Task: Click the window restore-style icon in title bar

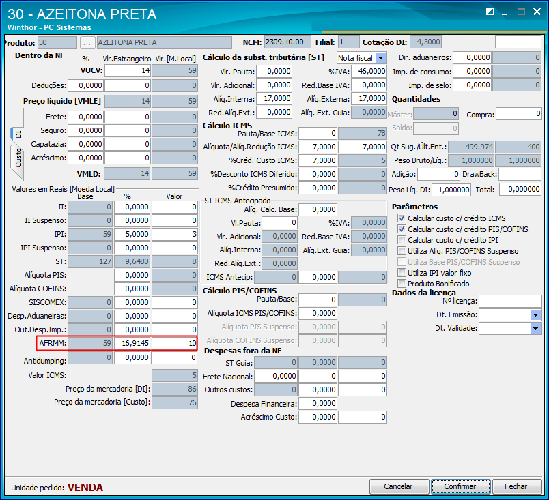Action: pyautogui.click(x=490, y=12)
